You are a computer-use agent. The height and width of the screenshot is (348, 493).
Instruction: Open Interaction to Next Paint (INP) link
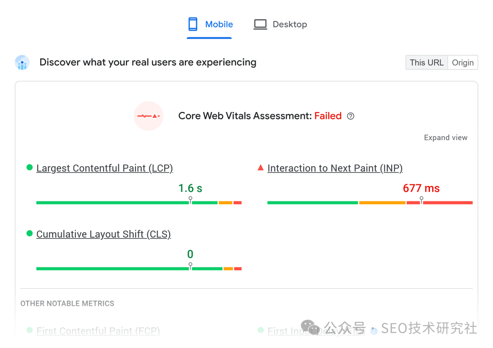[335, 168]
